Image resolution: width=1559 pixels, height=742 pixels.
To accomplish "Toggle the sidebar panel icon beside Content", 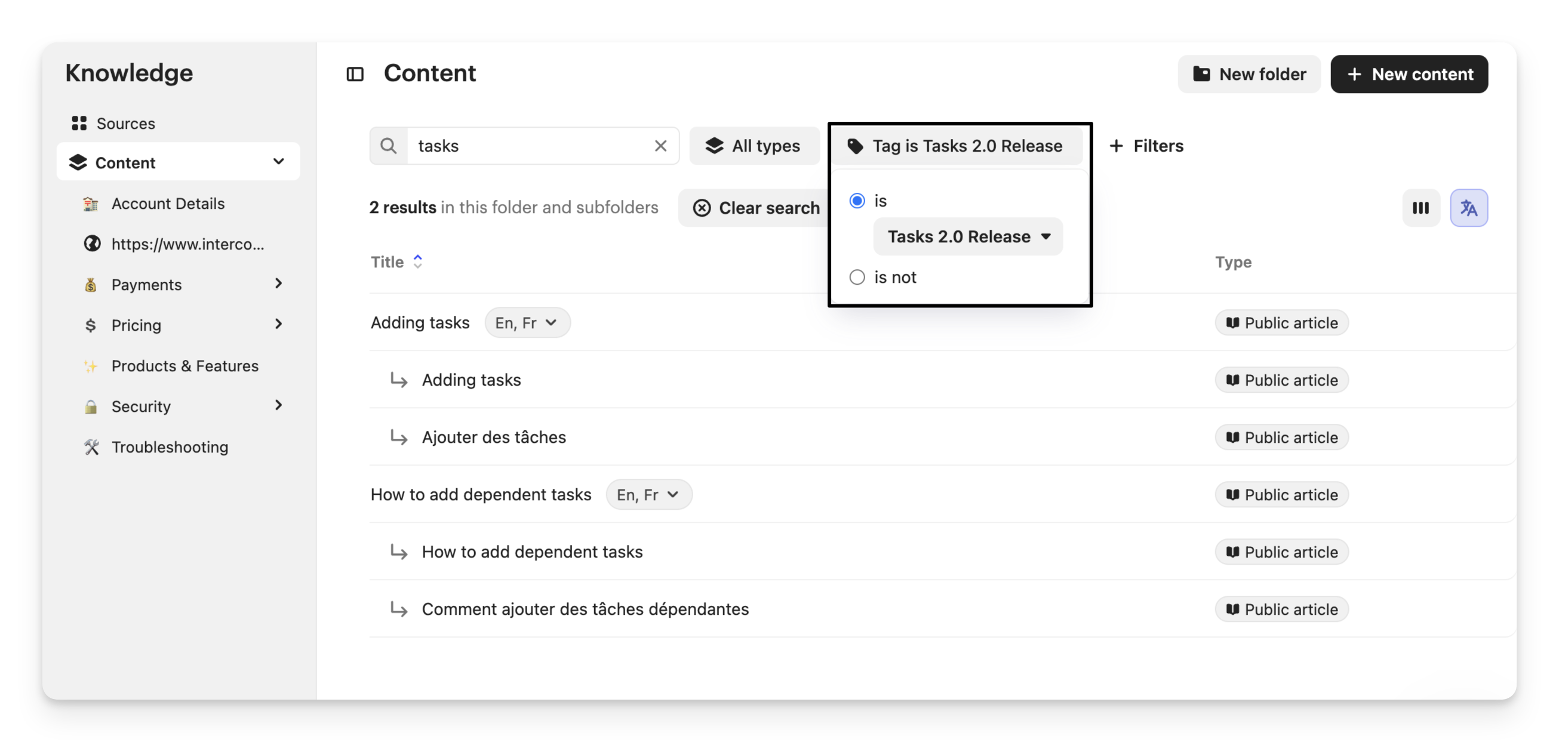I will click(355, 74).
